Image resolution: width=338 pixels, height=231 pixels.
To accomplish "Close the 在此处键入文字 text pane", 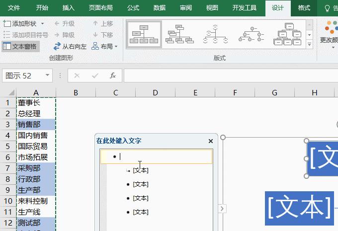I will [x=211, y=141].
